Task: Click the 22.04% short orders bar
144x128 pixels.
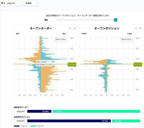Action: tap(39, 111)
